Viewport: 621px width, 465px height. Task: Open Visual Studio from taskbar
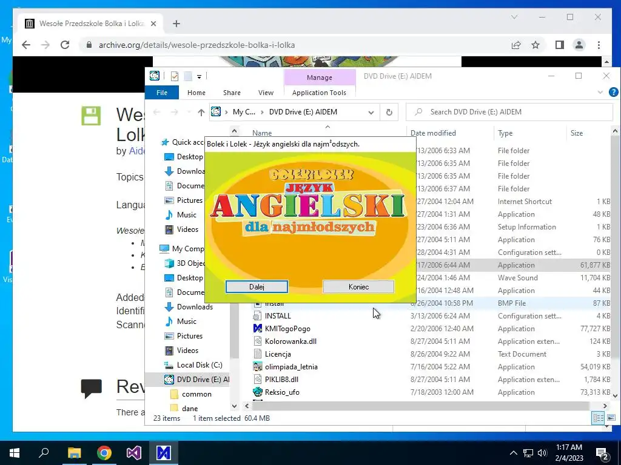[x=134, y=453]
